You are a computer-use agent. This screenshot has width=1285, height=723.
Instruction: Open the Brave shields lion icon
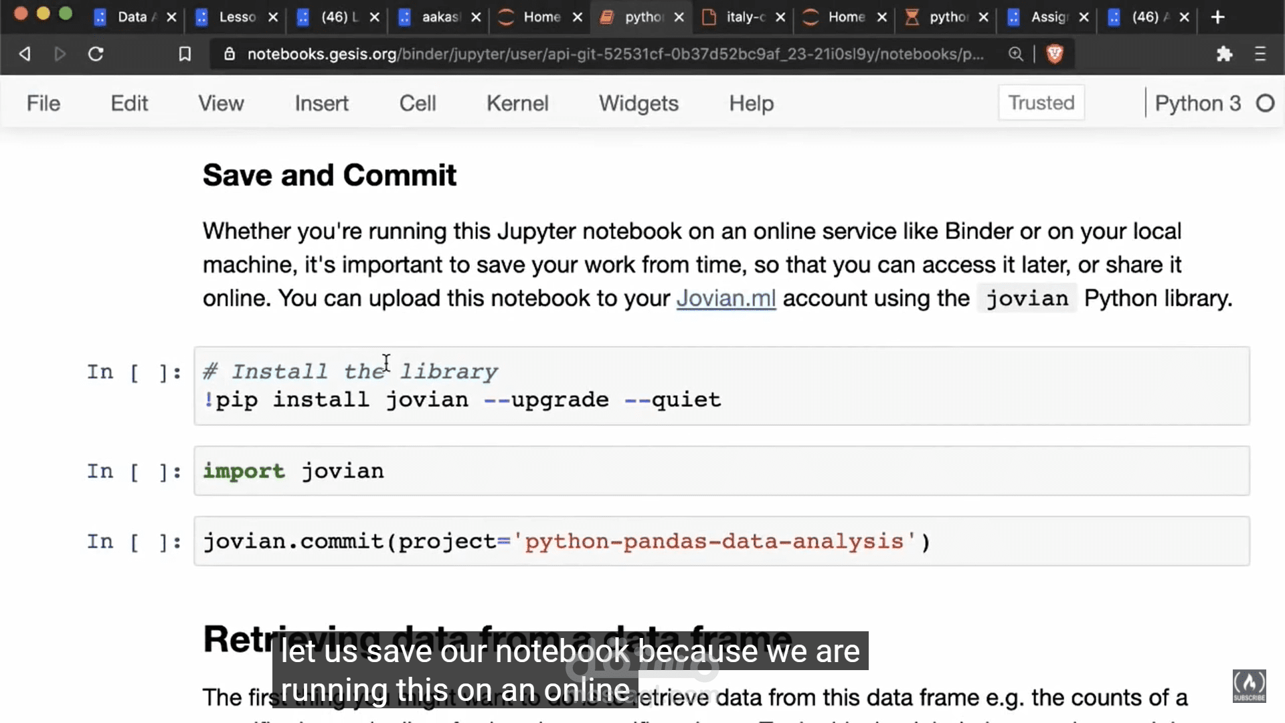pyautogui.click(x=1055, y=54)
